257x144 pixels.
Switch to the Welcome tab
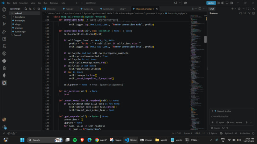pos(49,9)
